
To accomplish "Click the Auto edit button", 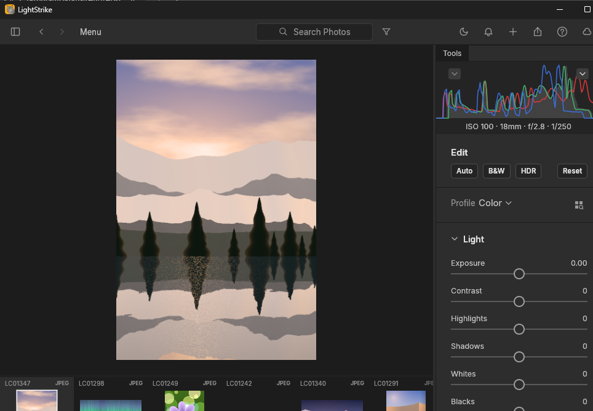I will (x=464, y=171).
